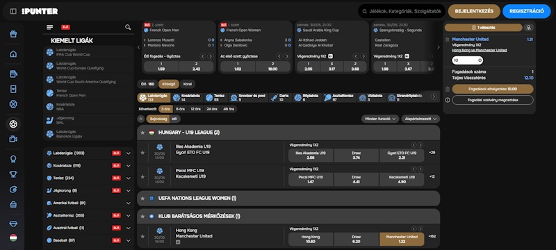Favorite the UEFA Nations League Women star
The image size is (556, 250).
142,199
